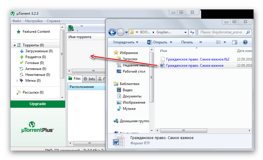Open the dropdown arrow next to Открыть
This screenshot has width=263, height=160.
pyautogui.click(x=171, y=42)
